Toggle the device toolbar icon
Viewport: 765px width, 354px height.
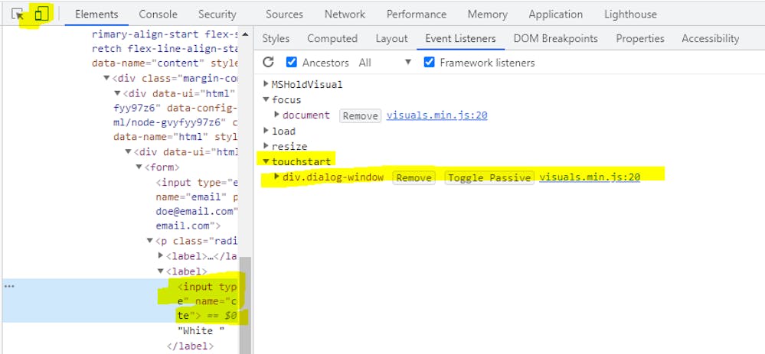click(42, 15)
